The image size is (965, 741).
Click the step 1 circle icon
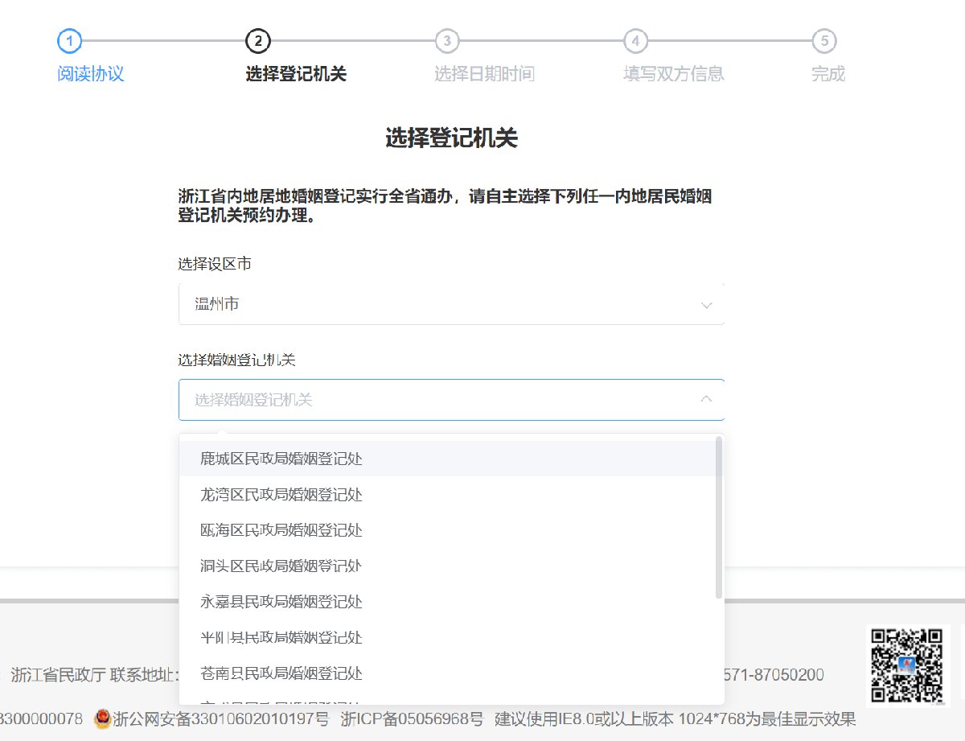pos(70,40)
